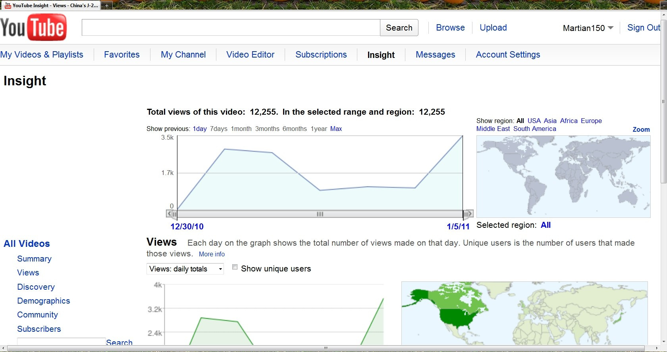Image resolution: width=667 pixels, height=352 pixels.
Task: Select the 6months range option
Action: [295, 129]
